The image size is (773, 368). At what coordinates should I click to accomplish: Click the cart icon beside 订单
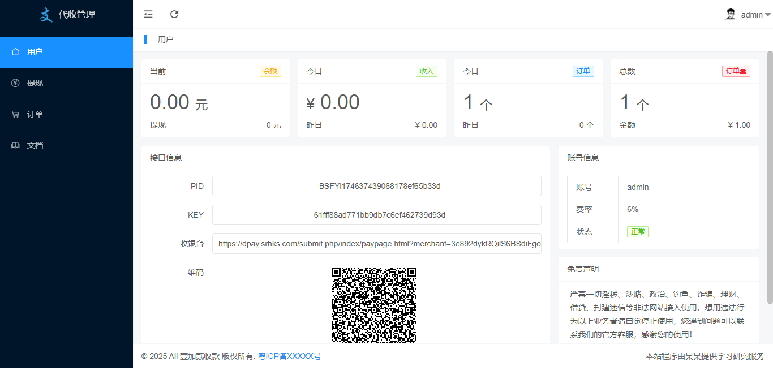(x=15, y=114)
